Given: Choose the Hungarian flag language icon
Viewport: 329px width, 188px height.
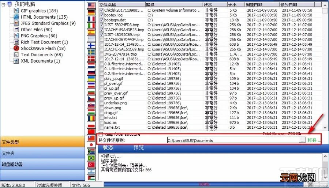Looking at the screenshot, I should [91, 112].
